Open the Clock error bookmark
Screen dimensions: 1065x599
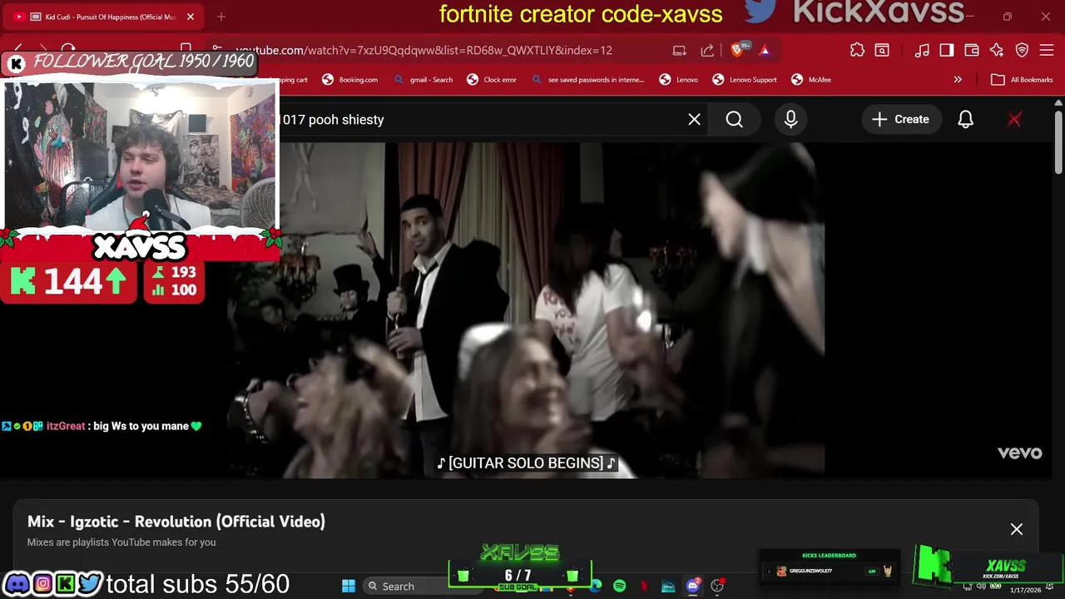(492, 80)
